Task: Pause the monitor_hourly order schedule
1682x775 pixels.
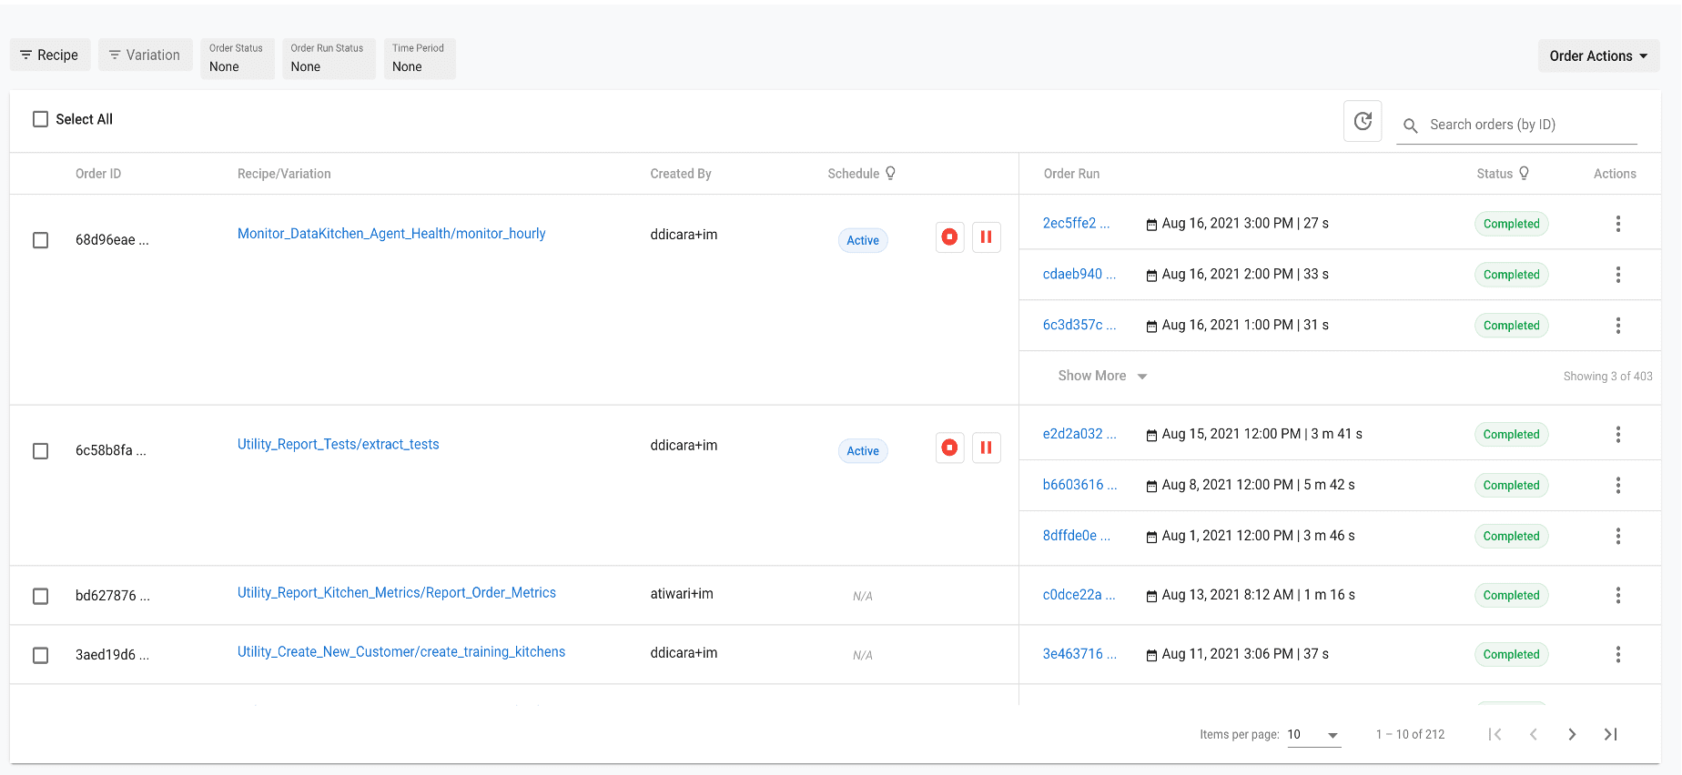Action: tap(986, 237)
